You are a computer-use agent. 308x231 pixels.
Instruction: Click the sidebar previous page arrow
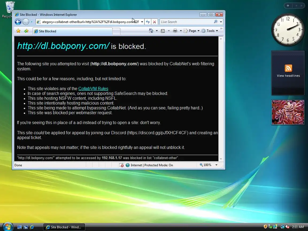coord(297,6)
